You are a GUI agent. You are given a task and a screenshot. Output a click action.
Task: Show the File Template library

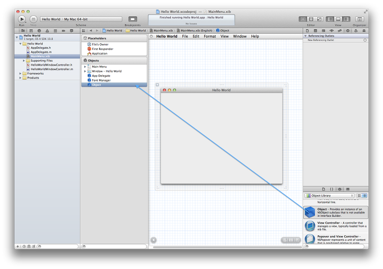[323, 189]
